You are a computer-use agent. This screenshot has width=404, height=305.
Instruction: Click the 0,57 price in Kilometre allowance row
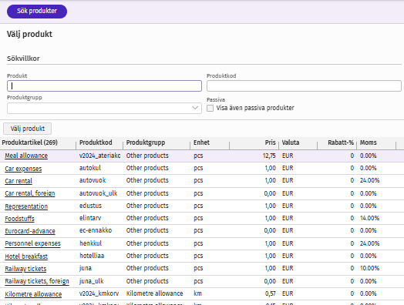[x=271, y=293]
